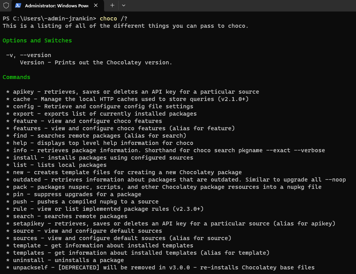Click the 'uninstall' command line

click(x=29, y=260)
